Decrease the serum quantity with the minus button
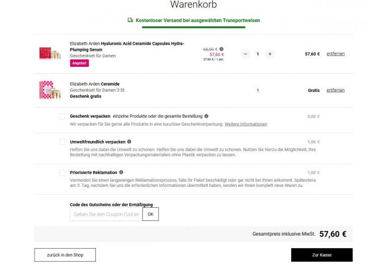Image resolution: width=369 pixels, height=273 pixels. click(x=245, y=54)
